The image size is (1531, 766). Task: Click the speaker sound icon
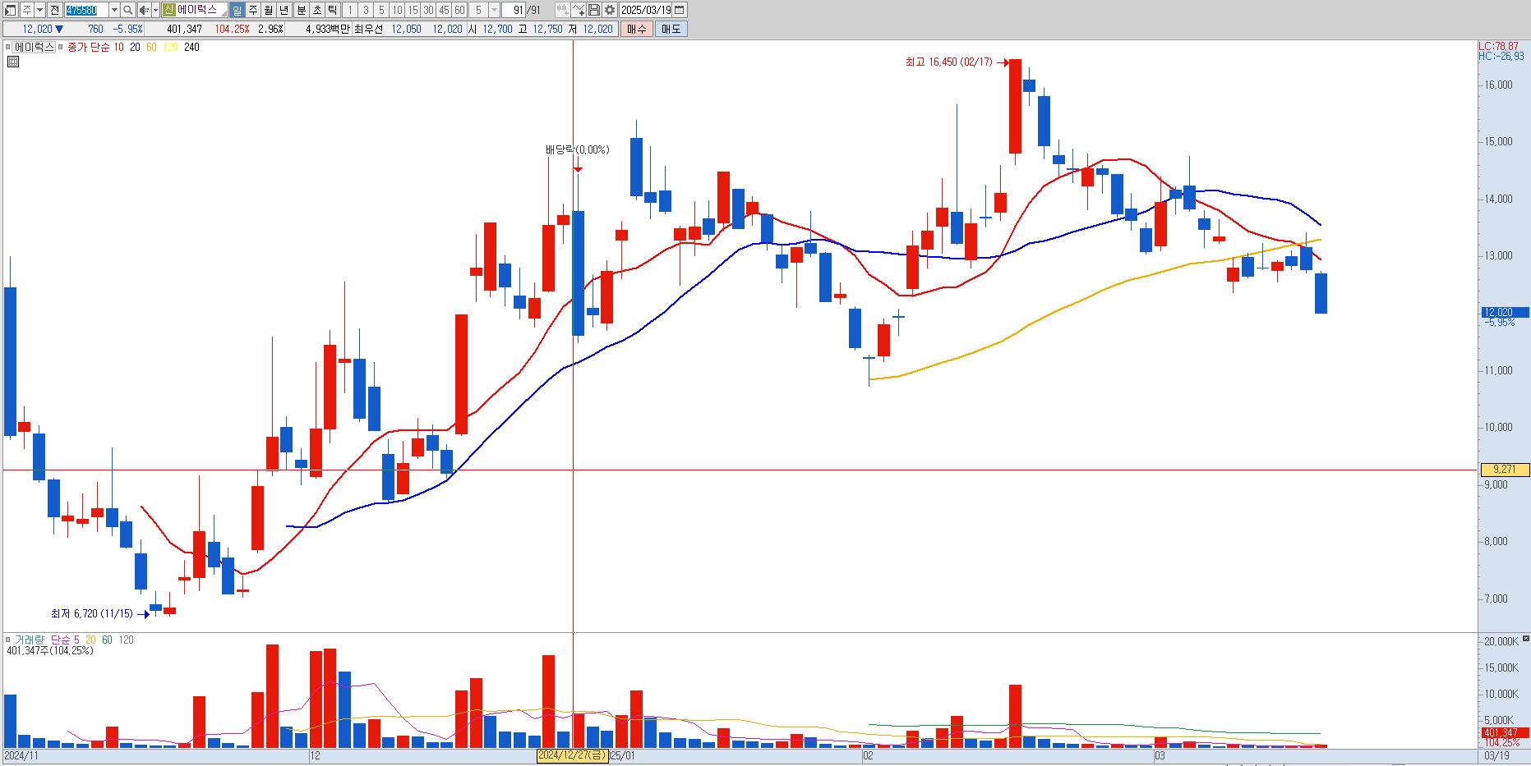point(144,10)
